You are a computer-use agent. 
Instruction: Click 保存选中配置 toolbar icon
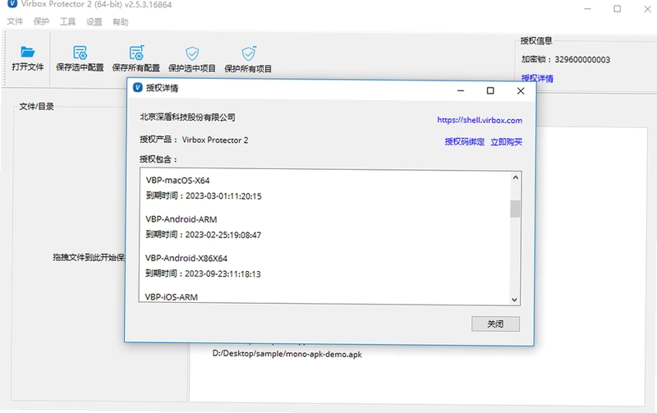tap(80, 53)
